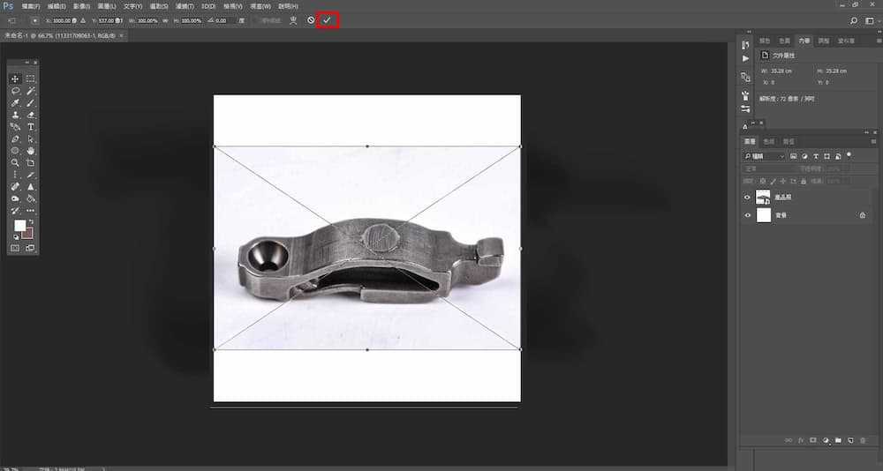Select the Move tool

coord(15,78)
